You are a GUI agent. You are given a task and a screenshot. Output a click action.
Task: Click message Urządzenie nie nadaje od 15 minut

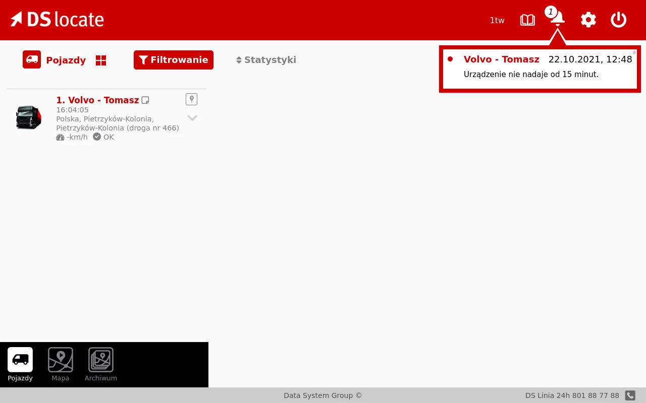point(531,75)
